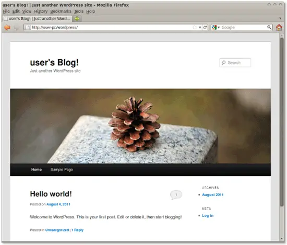Open the Tools menu
Screen dimensions: 287x245
79,11
